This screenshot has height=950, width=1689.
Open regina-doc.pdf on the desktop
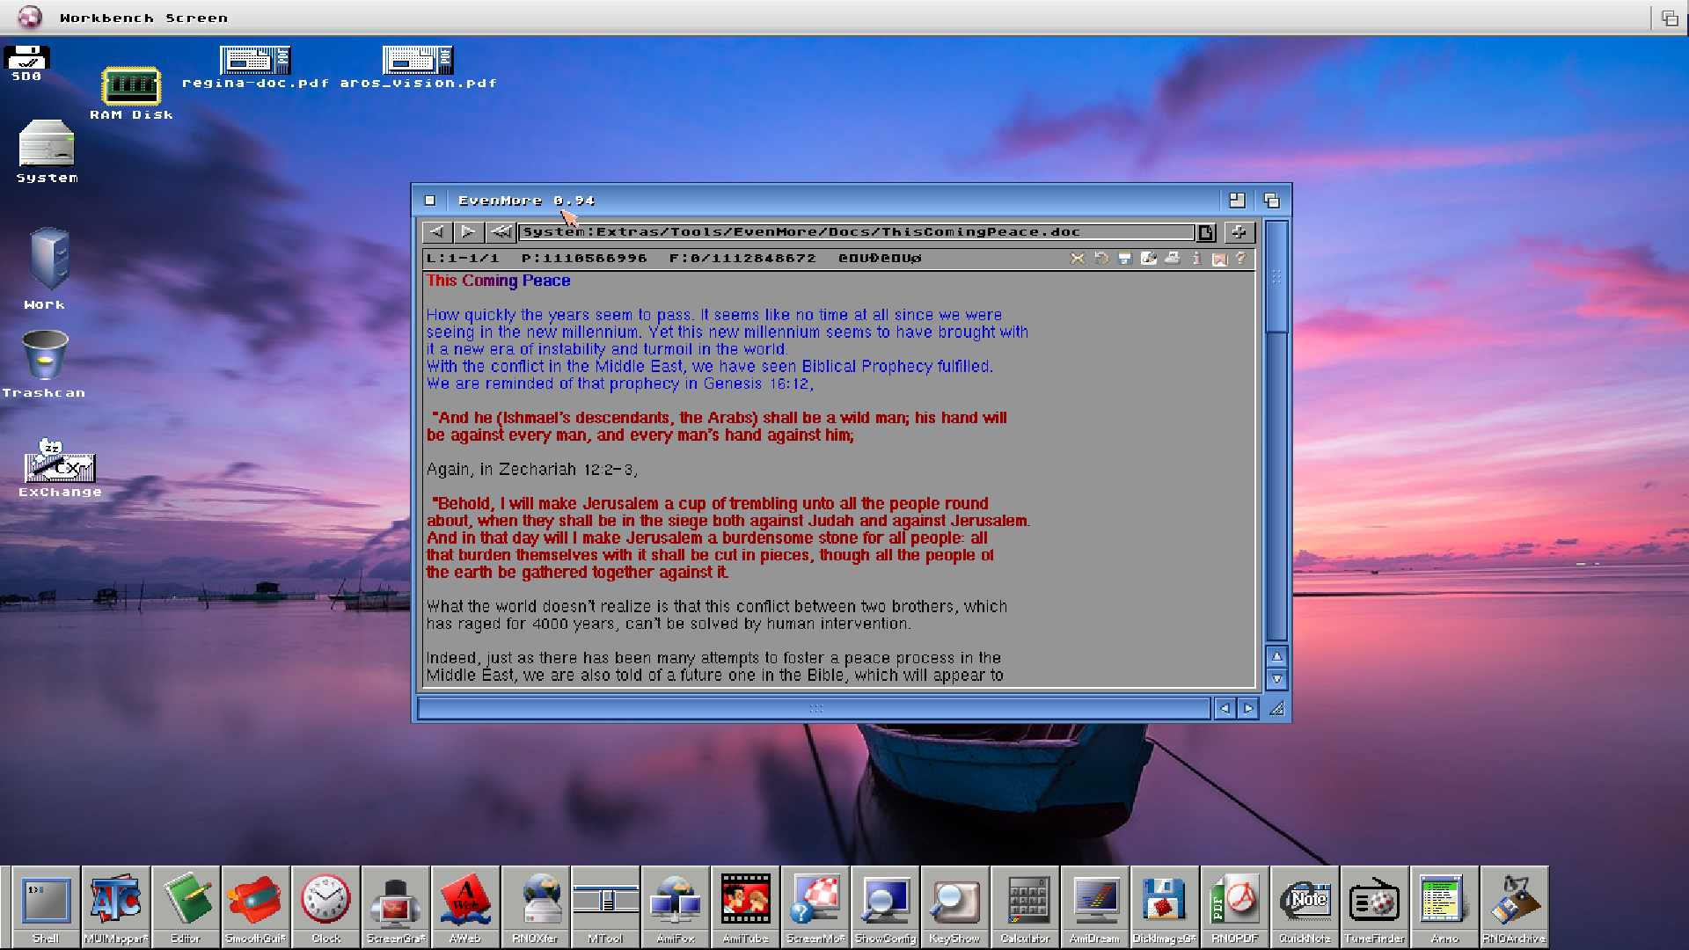point(254,62)
